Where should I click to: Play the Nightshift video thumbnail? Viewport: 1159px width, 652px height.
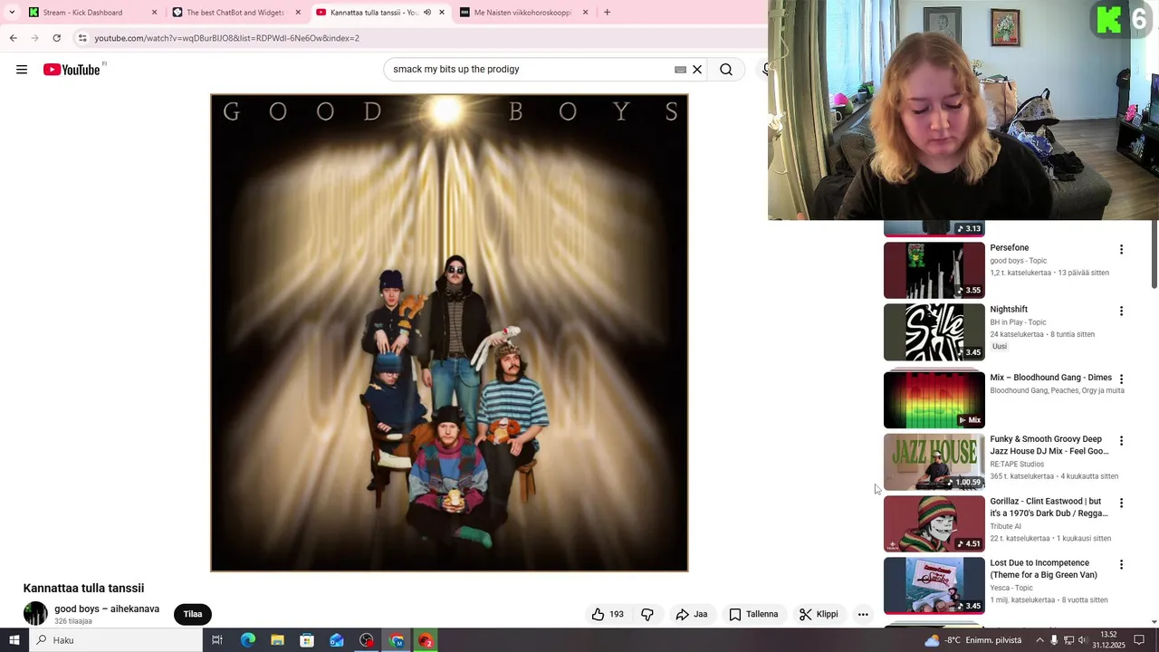(x=934, y=332)
